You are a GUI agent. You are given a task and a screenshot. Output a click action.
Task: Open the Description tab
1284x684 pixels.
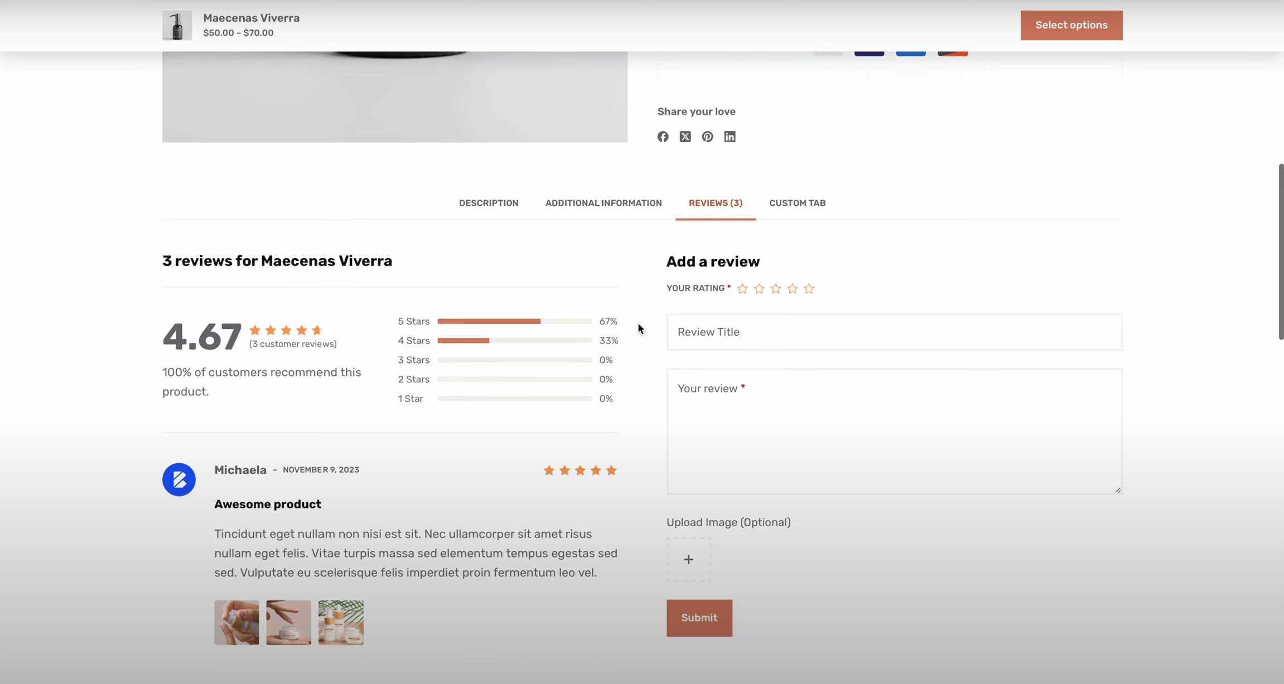[489, 203]
